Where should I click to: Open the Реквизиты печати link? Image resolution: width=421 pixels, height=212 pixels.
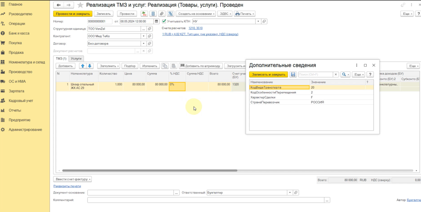(x=67, y=186)
